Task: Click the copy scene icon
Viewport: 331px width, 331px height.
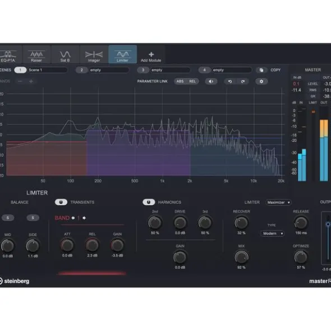Action: (x=261, y=70)
